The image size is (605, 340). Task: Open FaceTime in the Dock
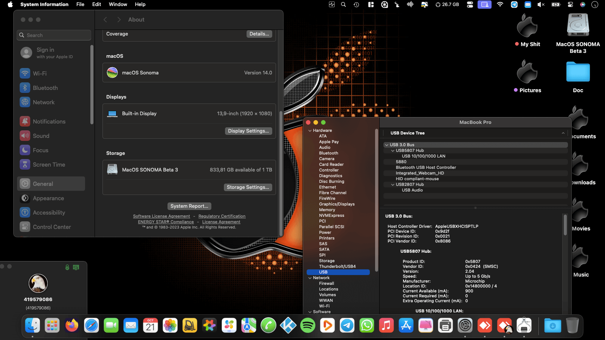(111, 325)
